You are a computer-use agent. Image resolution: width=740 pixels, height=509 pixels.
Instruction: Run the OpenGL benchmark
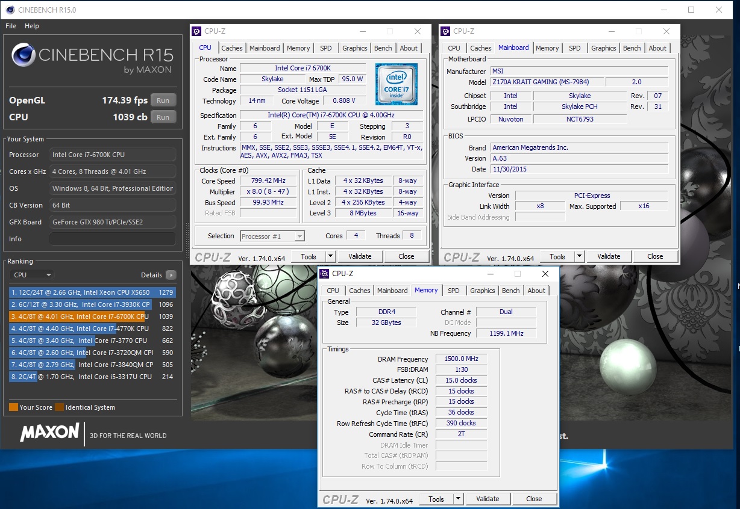(163, 100)
